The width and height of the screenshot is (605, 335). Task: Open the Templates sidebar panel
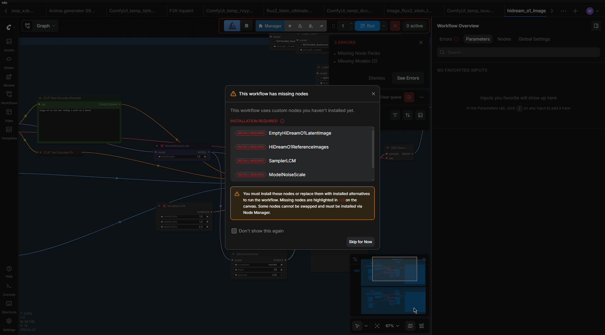pyautogui.click(x=9, y=133)
